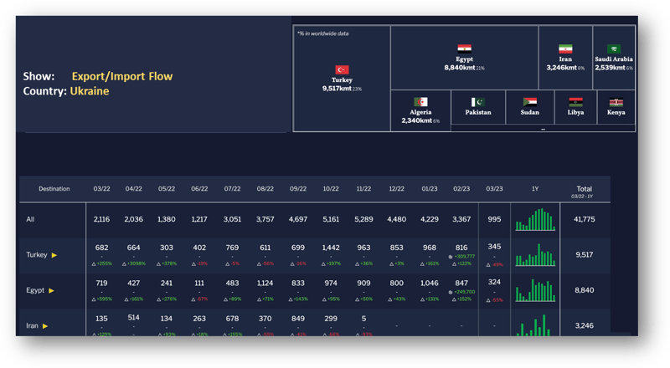This screenshot has width=670, height=368.
Task: Click the Pakistan flag in the treemap
Action: [x=477, y=101]
